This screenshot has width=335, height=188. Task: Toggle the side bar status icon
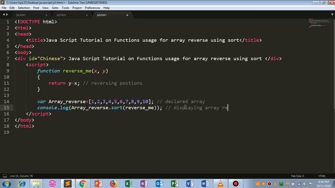pos(5,176)
